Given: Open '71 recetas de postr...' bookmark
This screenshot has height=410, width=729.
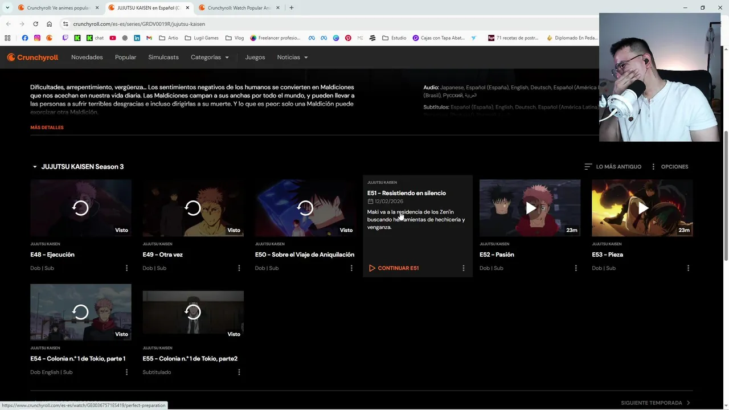Looking at the screenshot, I should coord(513,38).
